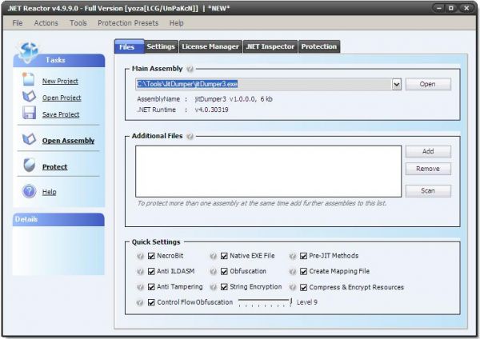Click inside the Additional Files list box
480x339 pixels.
point(269,171)
